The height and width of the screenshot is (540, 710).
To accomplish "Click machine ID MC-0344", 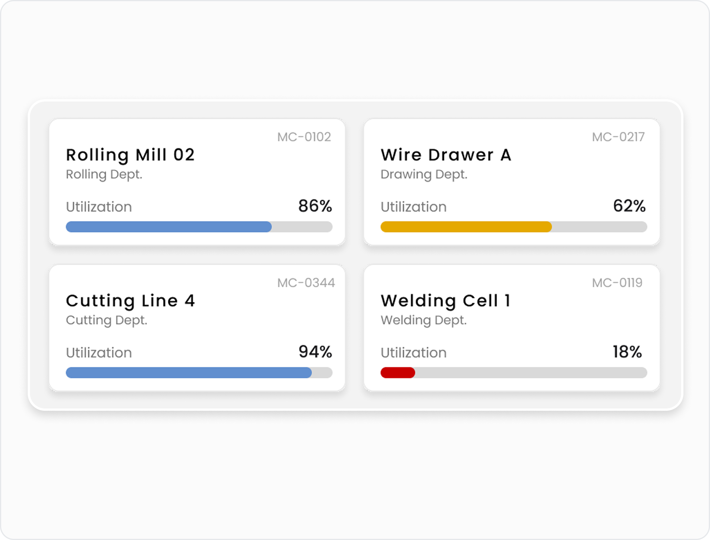I will point(306,283).
